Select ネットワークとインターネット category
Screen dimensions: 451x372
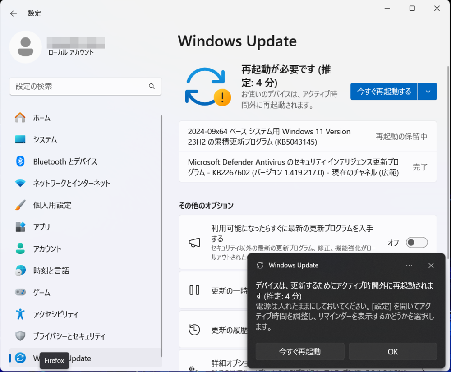[85, 183]
